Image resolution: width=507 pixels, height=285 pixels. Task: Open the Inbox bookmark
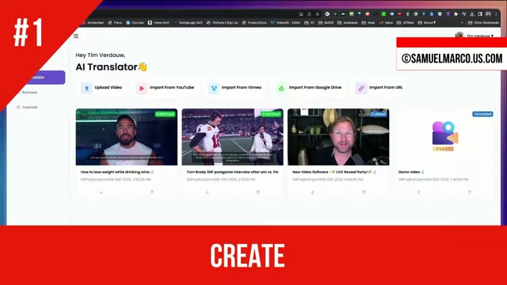(x=387, y=23)
